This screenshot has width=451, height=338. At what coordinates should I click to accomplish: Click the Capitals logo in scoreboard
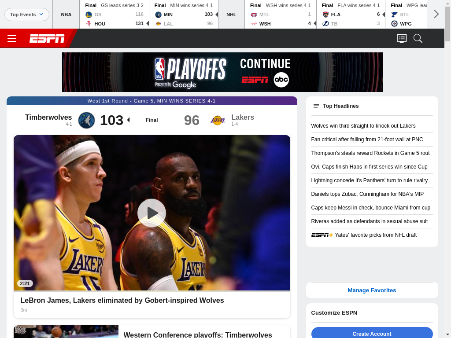click(x=254, y=24)
